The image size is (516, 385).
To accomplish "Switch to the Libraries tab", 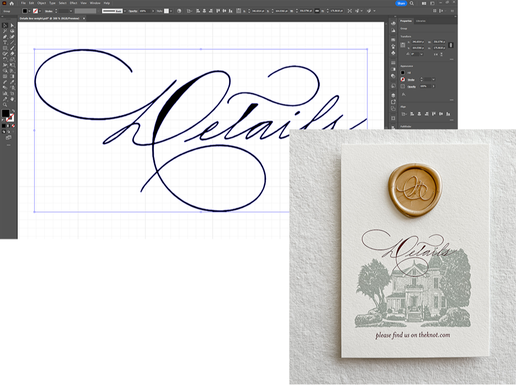I will [x=421, y=21].
